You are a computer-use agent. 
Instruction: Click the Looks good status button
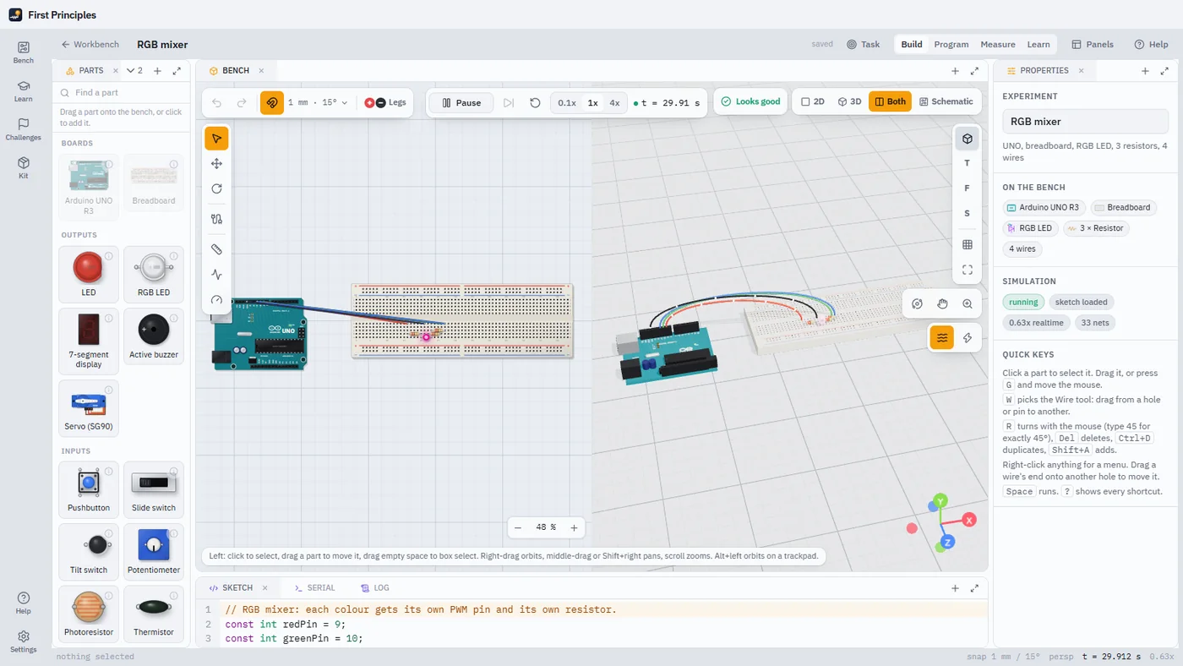pyautogui.click(x=750, y=101)
